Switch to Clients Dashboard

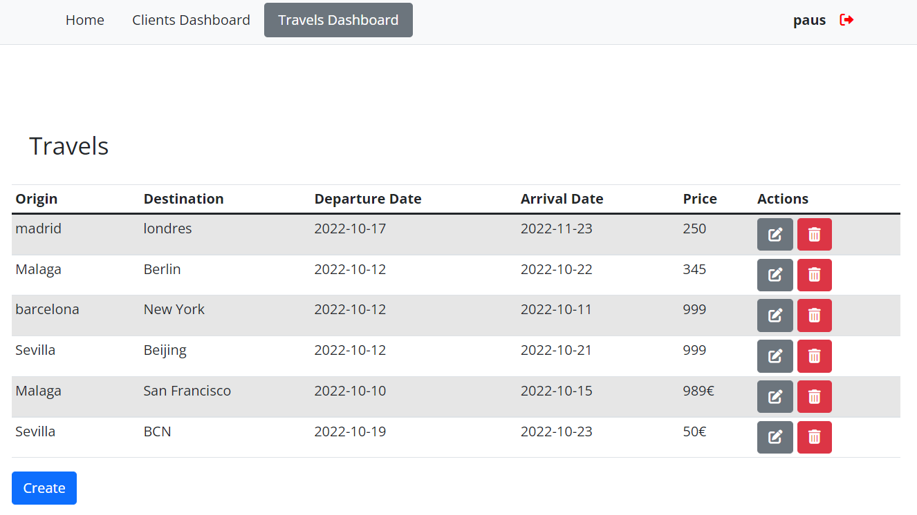[191, 20]
